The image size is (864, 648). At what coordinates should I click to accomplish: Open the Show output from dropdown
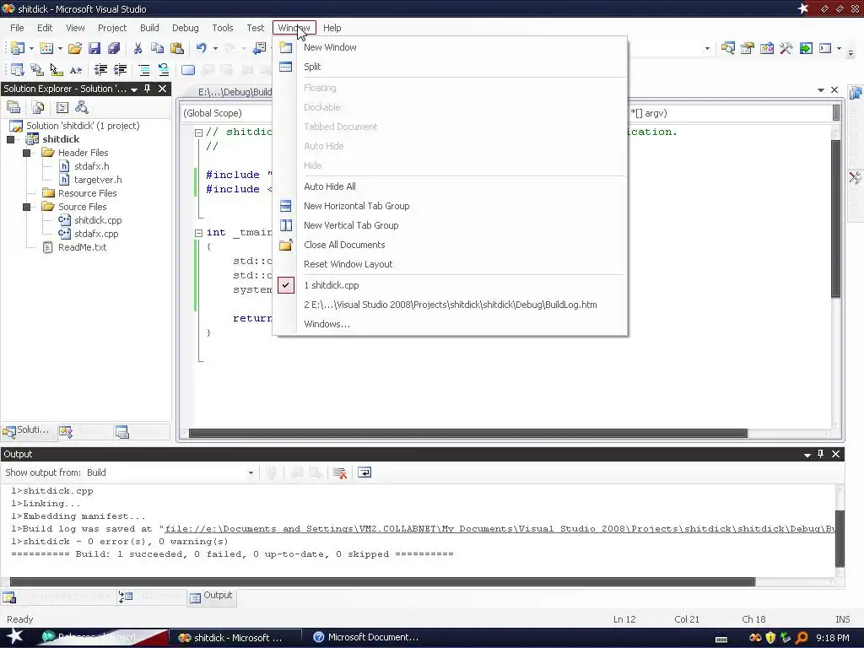[x=251, y=472]
